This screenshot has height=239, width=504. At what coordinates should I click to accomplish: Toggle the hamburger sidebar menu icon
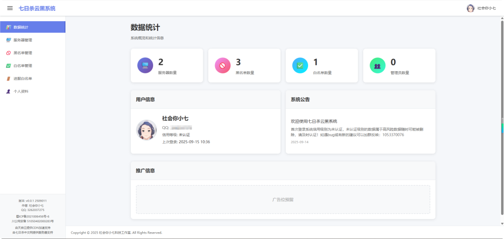tap(10, 8)
